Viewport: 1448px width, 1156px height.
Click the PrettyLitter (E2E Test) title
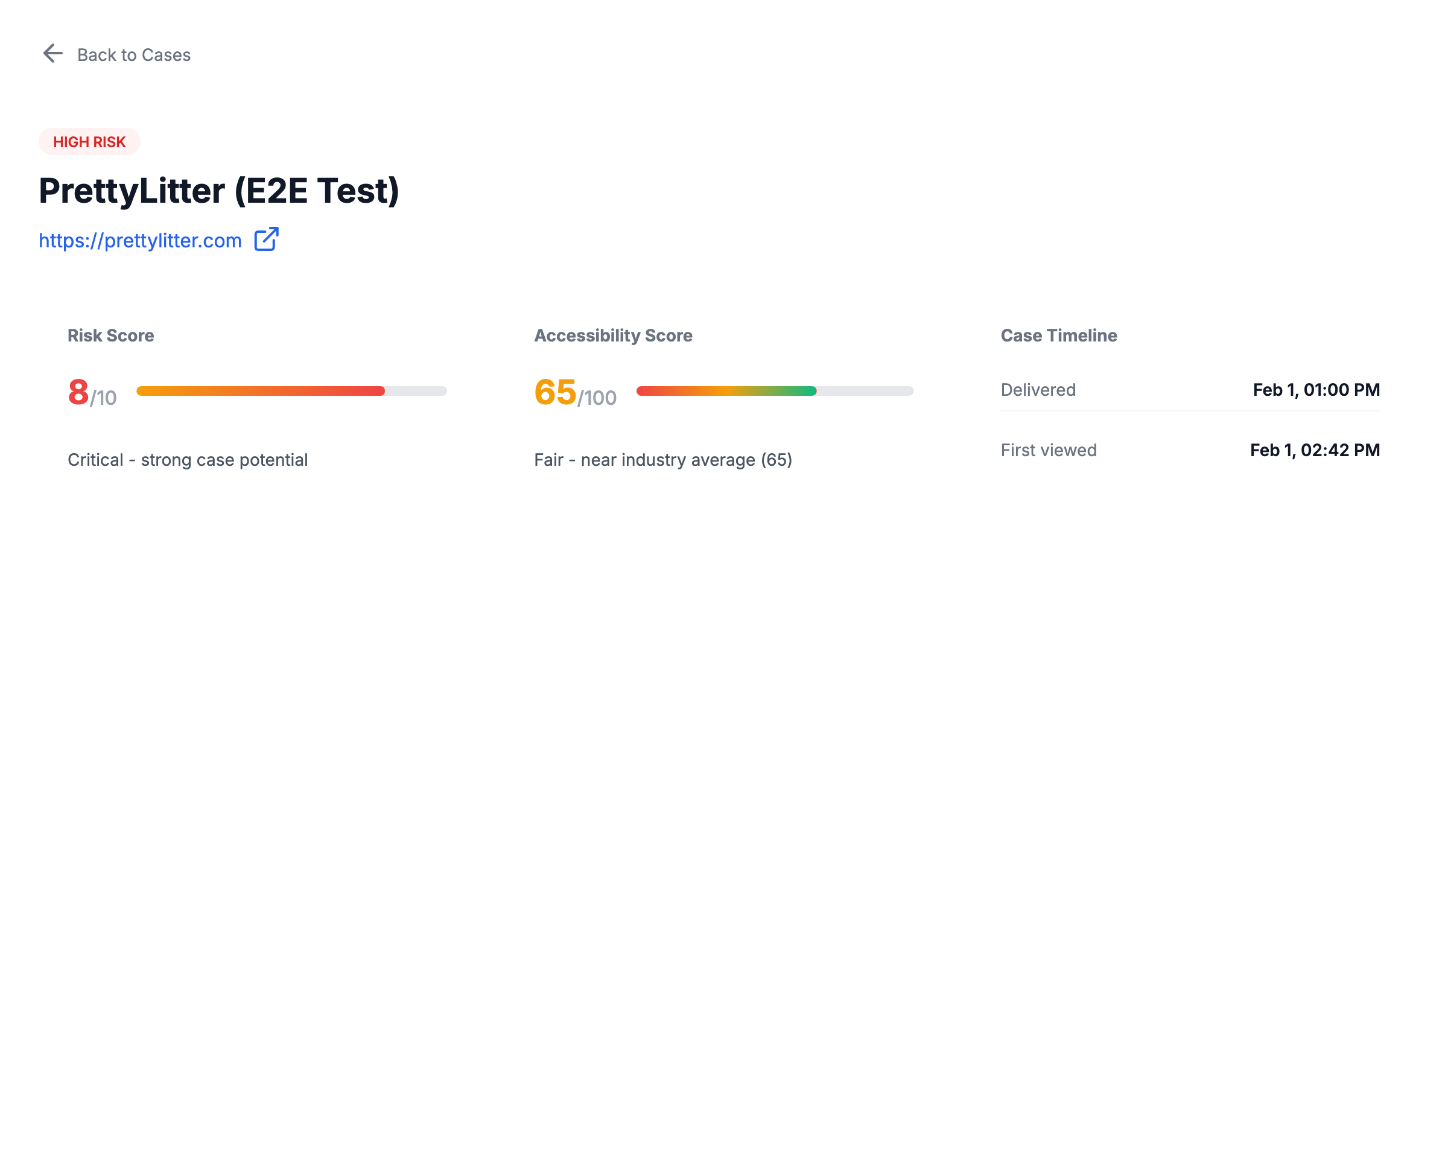220,191
